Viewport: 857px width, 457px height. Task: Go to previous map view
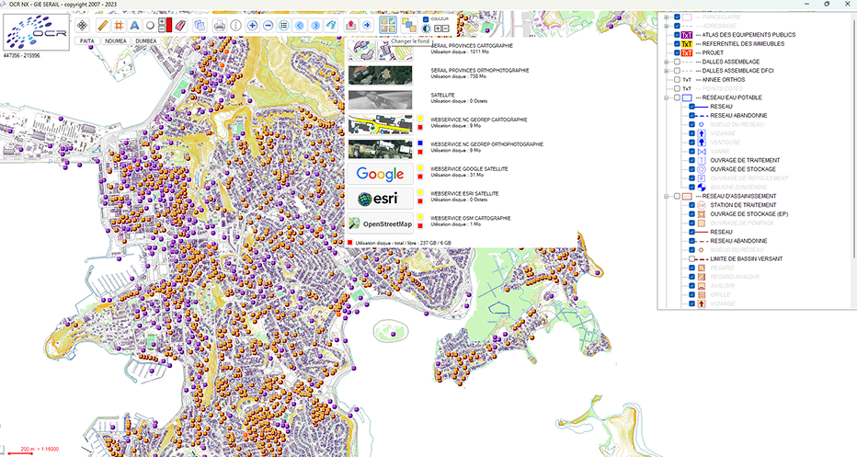[300, 25]
